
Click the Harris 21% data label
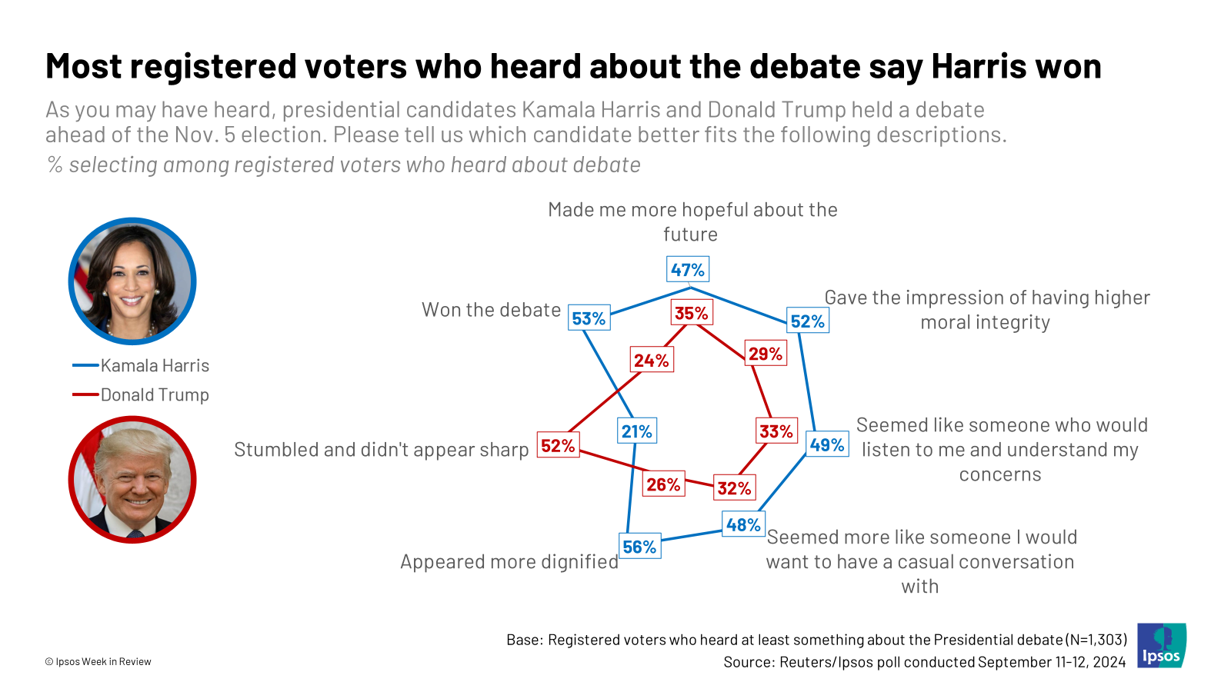[636, 431]
